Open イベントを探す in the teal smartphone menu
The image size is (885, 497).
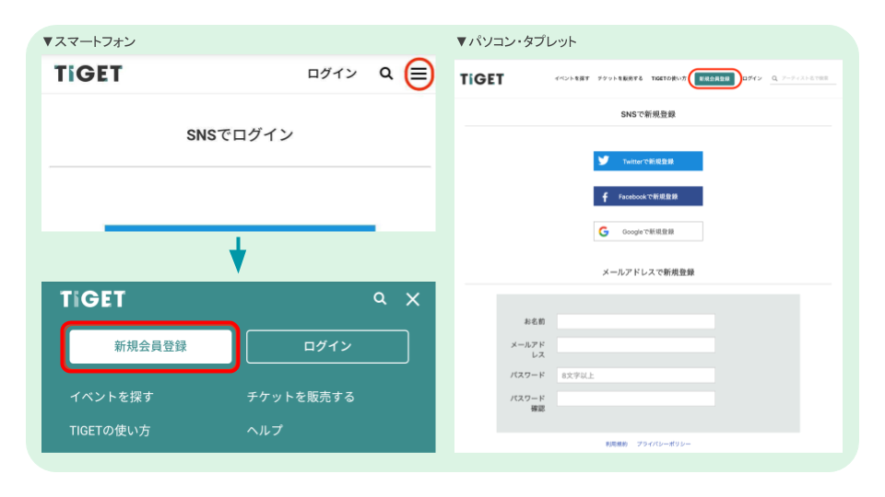(112, 397)
